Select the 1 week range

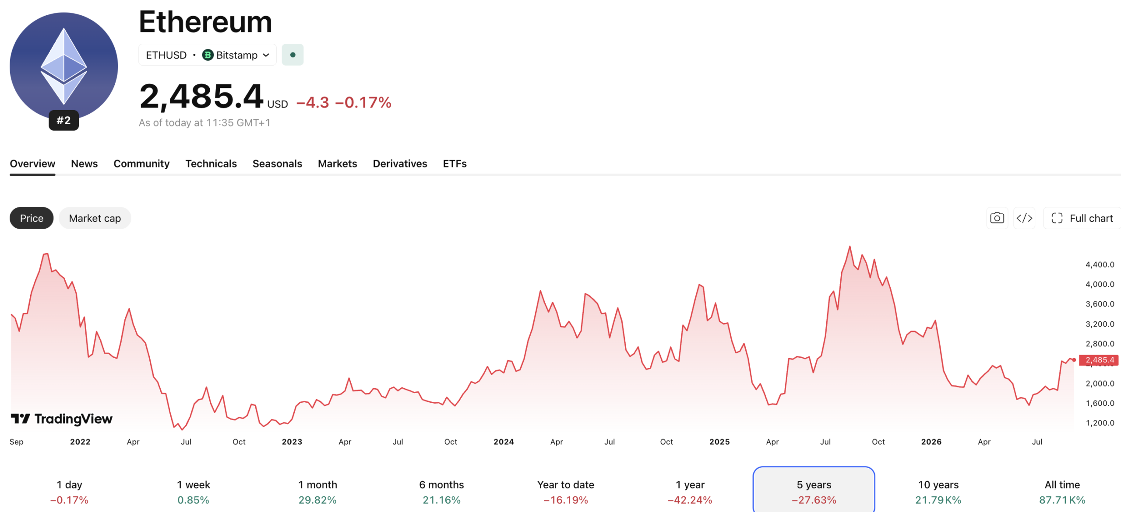(193, 491)
